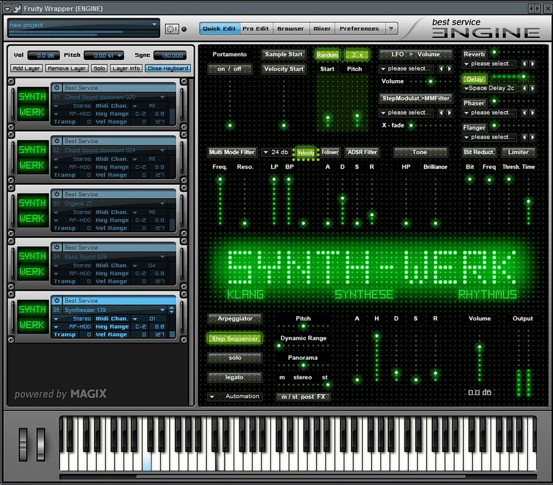Open the help question mark tab

391,28
